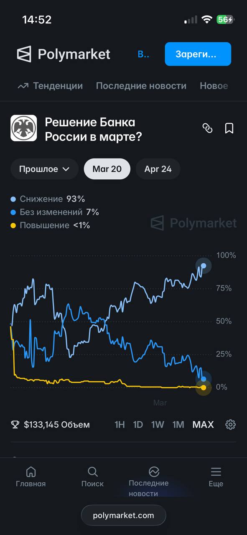Screen dimensions: 247x535
Task: Select the Apr 24 date chip
Action: [158, 169]
